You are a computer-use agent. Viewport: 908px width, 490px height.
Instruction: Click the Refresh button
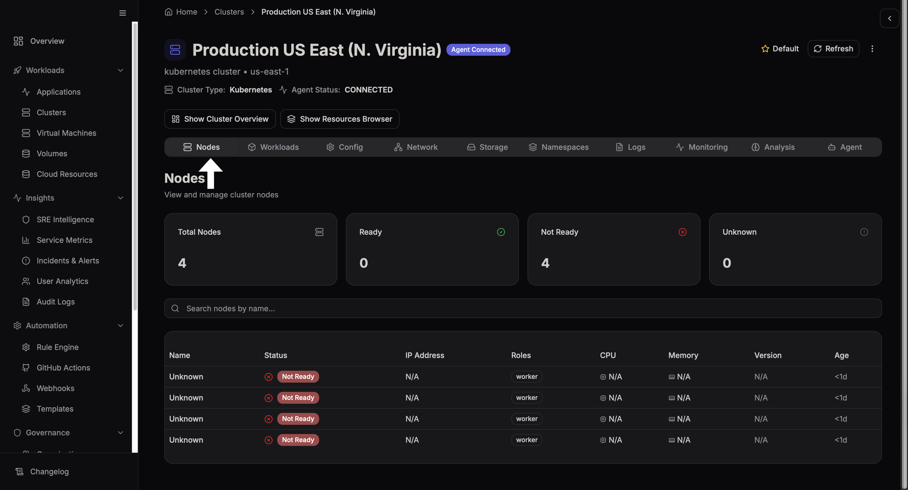coord(833,49)
